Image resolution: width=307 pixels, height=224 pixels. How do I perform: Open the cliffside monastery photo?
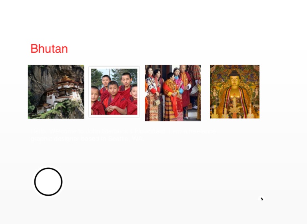pyautogui.click(x=56, y=92)
